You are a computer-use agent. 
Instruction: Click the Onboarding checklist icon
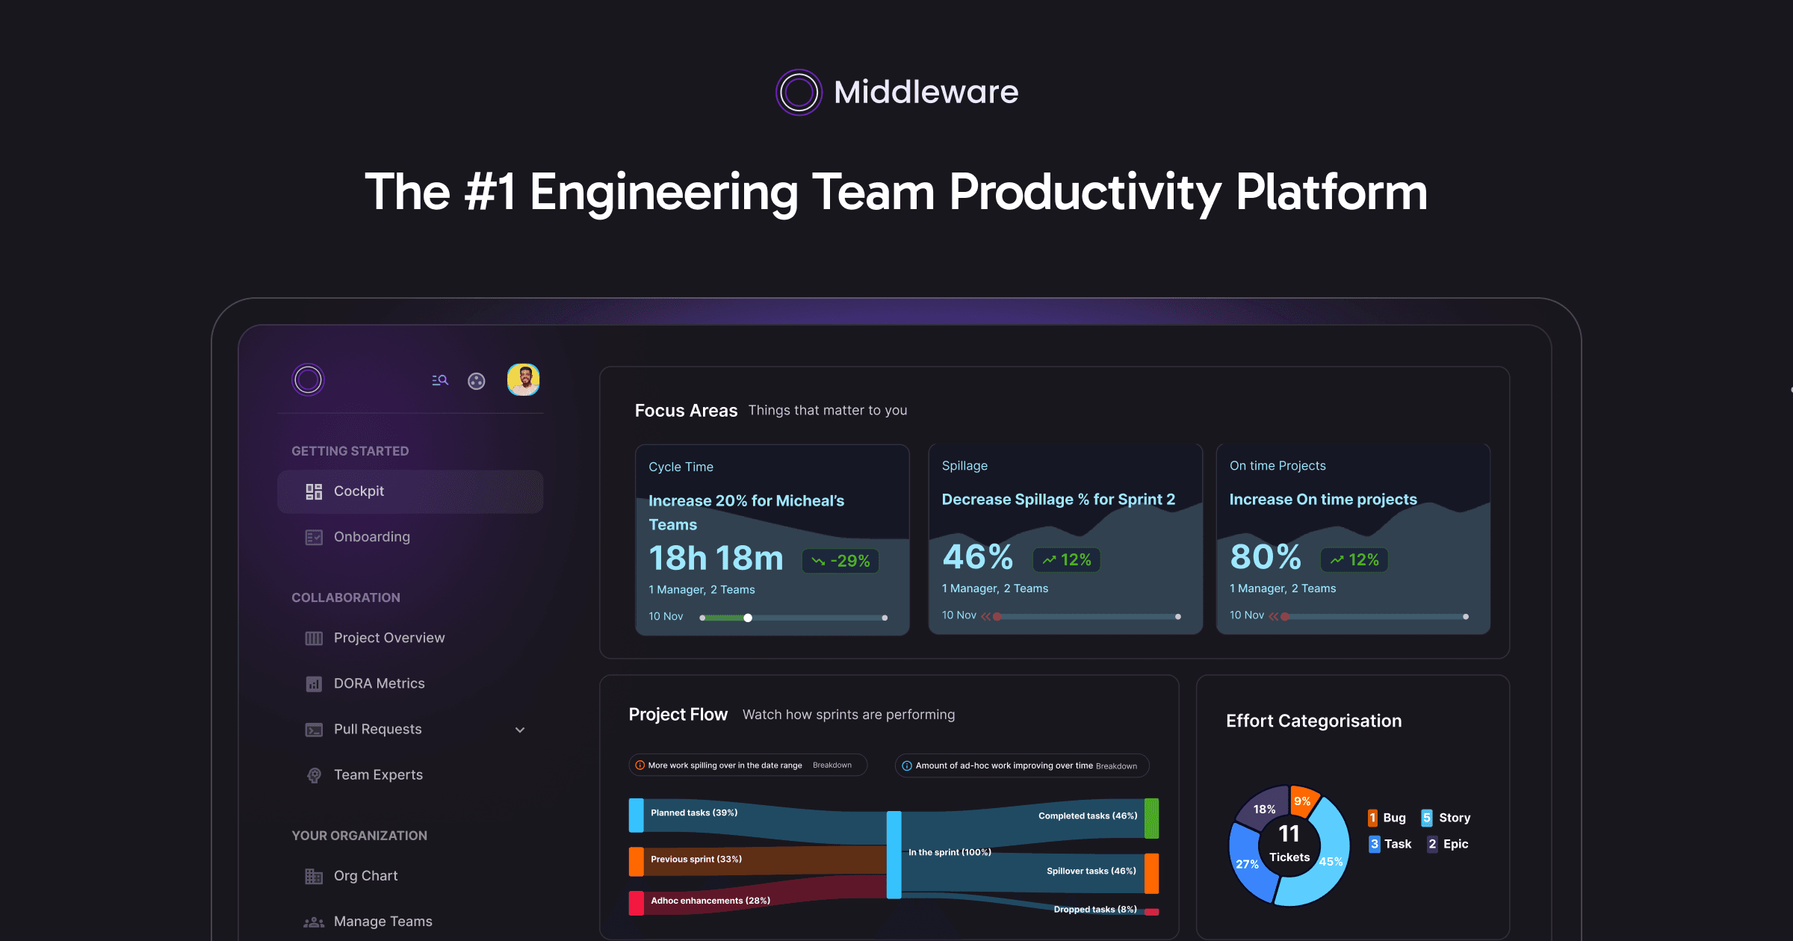click(312, 536)
